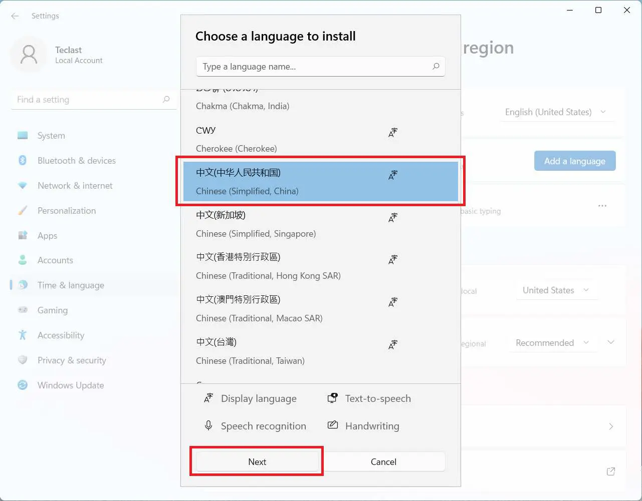Click display language icon beside Cherokee
The height and width of the screenshot is (501, 642).
[x=393, y=133]
